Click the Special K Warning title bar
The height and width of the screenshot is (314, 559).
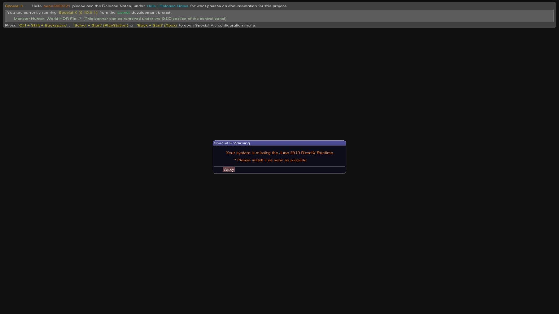(x=279, y=143)
